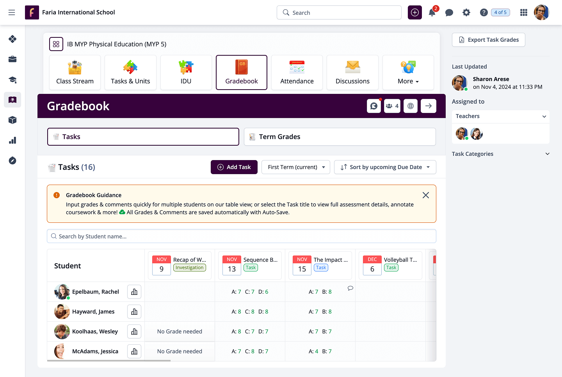Dismiss the Gradebook Guidance banner

tap(425, 195)
